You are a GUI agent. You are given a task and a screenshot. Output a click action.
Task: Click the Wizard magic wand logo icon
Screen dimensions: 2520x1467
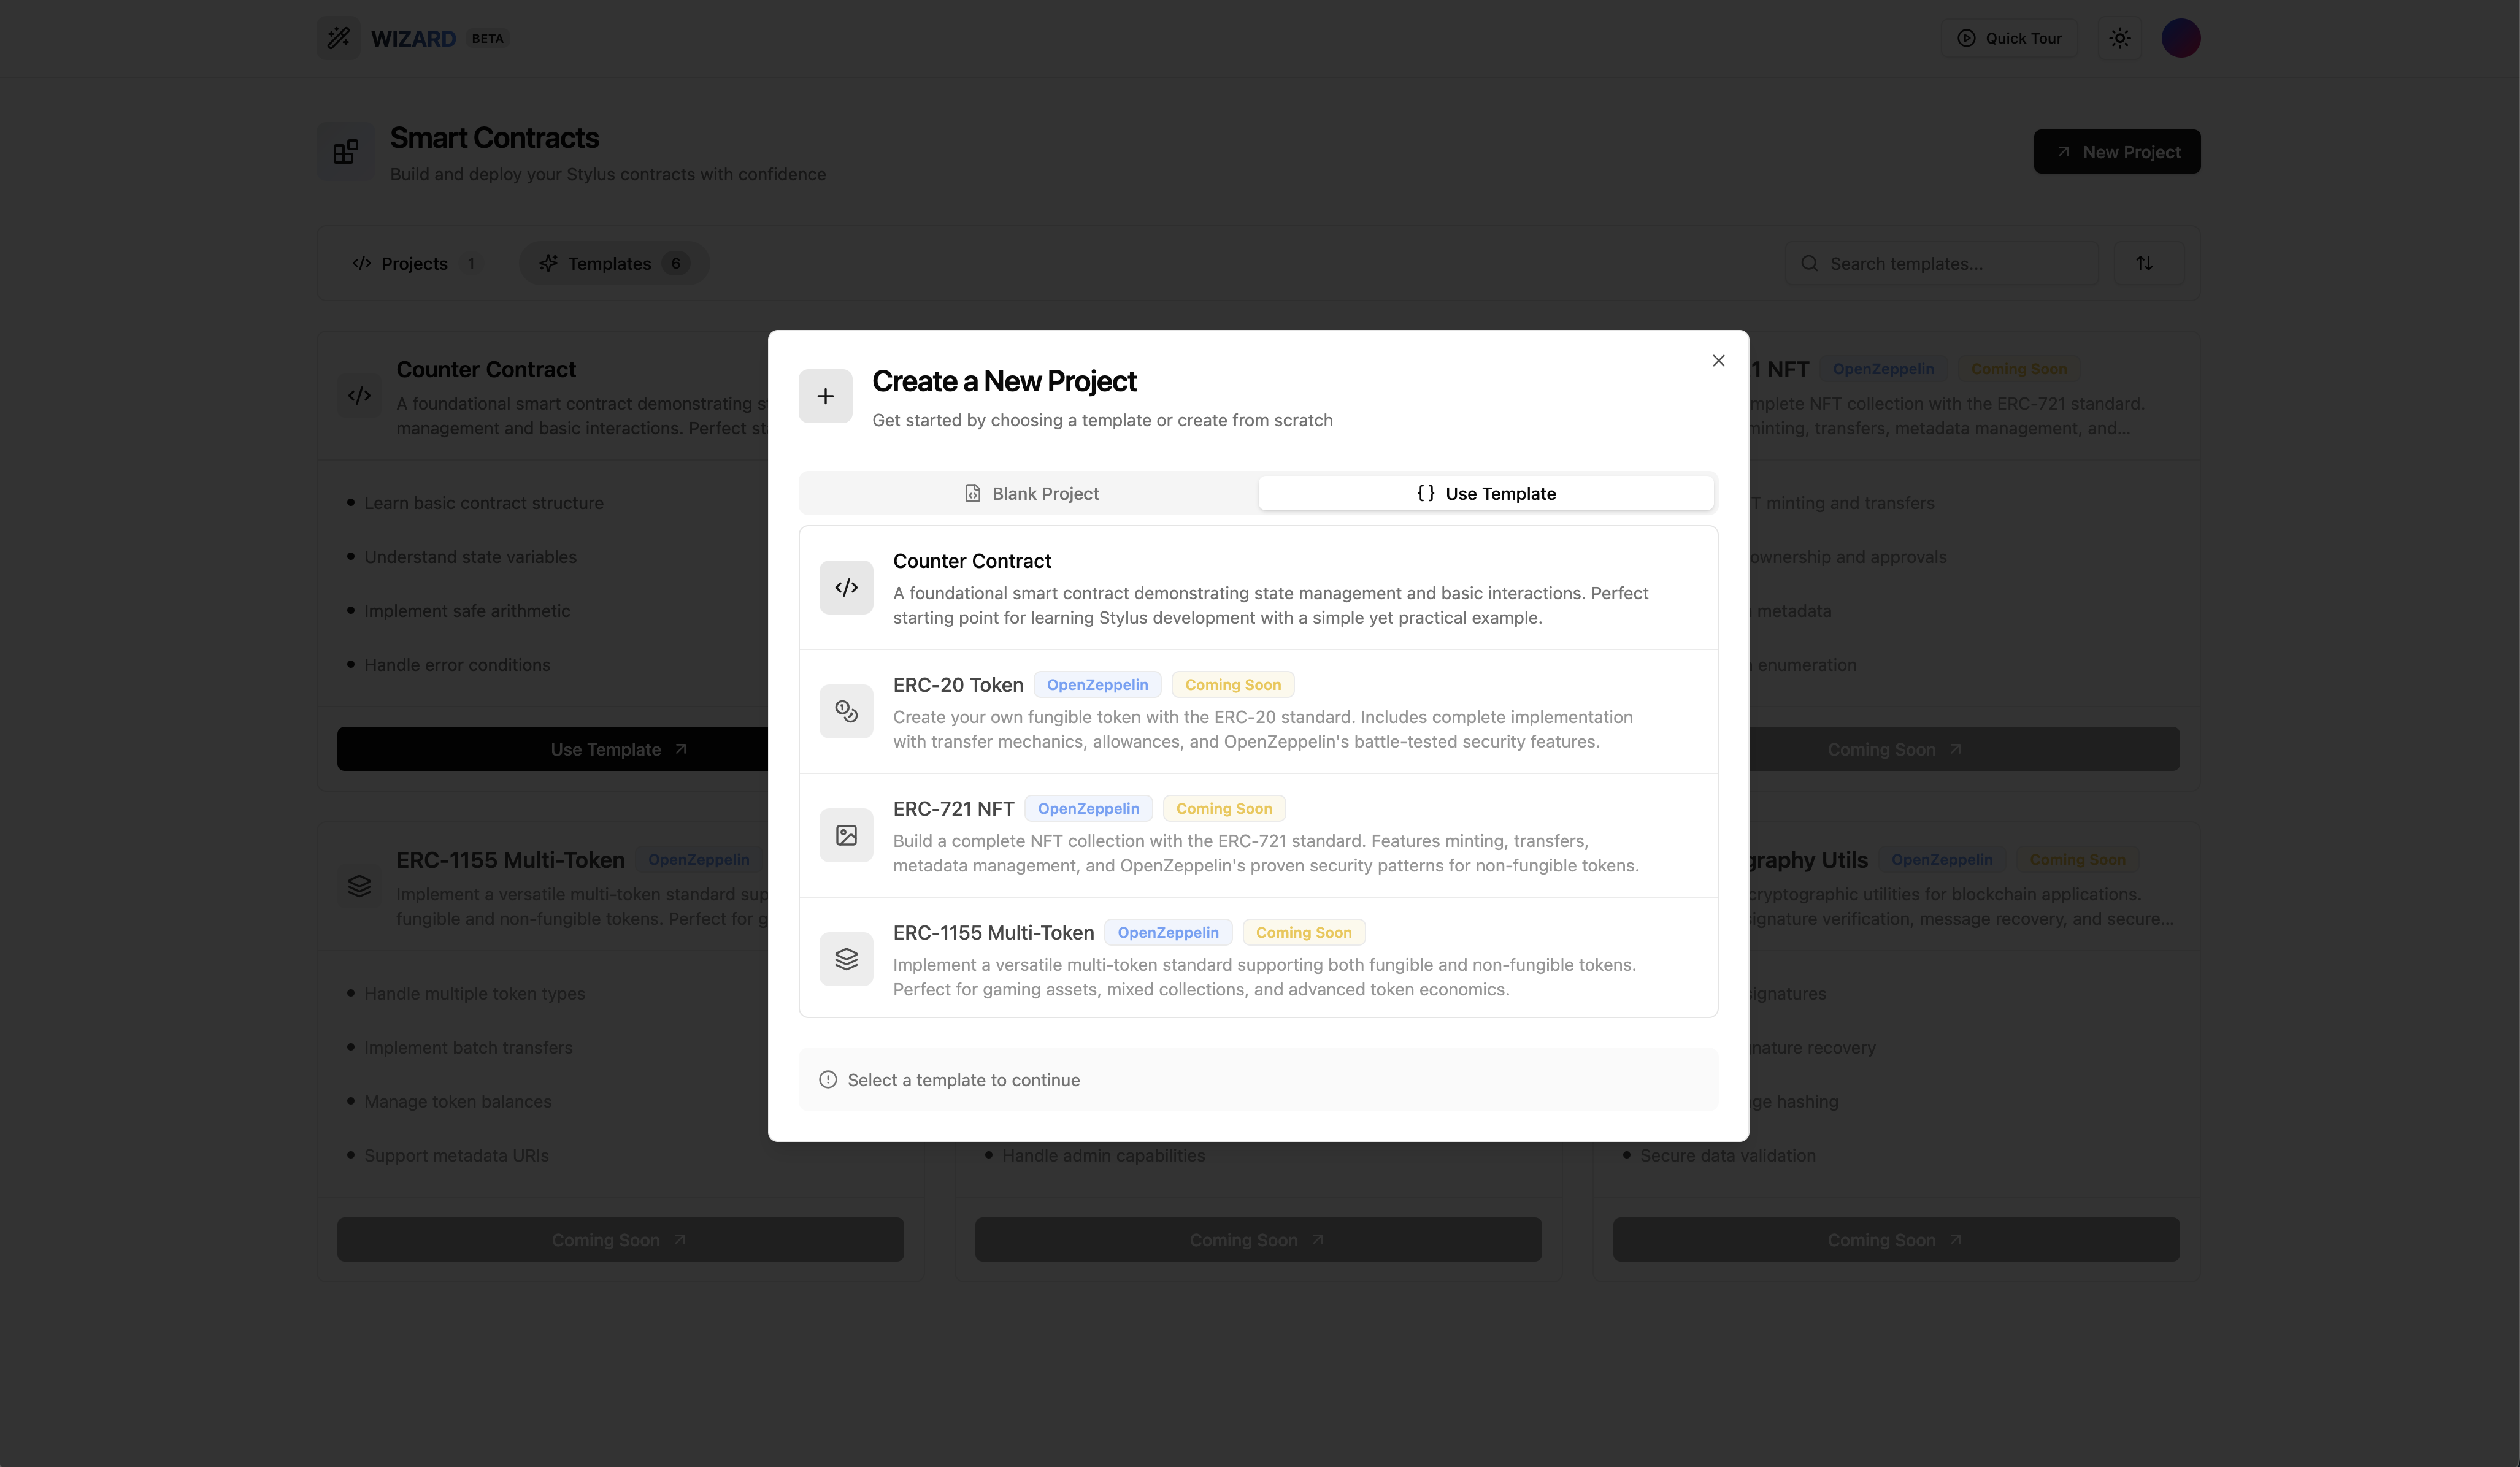(x=339, y=38)
